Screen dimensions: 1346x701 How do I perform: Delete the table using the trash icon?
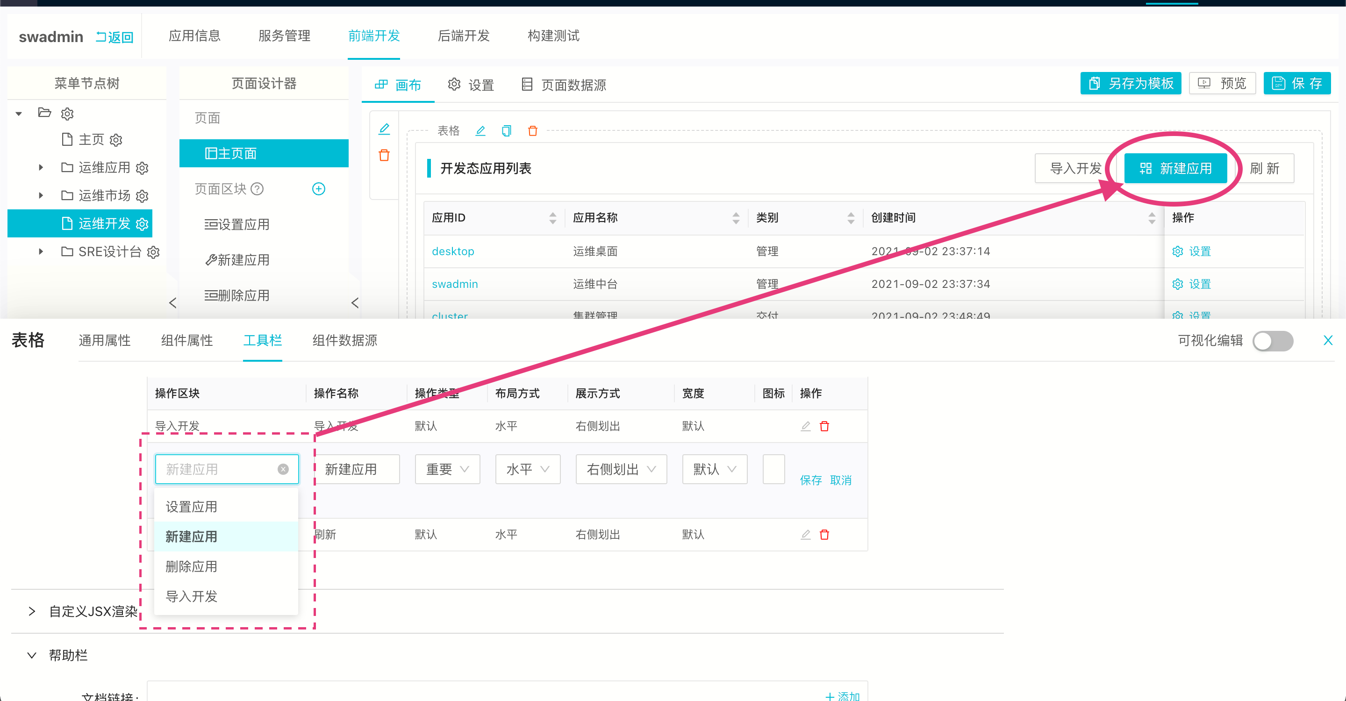(532, 130)
